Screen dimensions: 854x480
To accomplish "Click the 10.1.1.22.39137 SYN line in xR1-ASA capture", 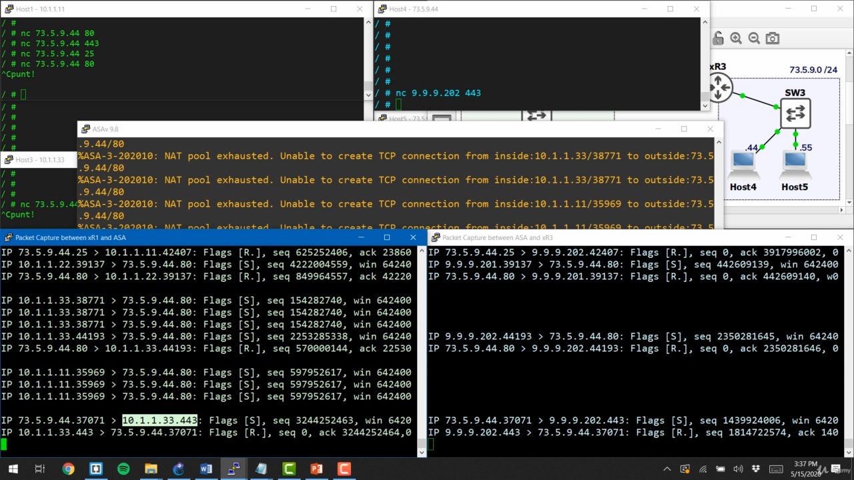I will coord(206,264).
